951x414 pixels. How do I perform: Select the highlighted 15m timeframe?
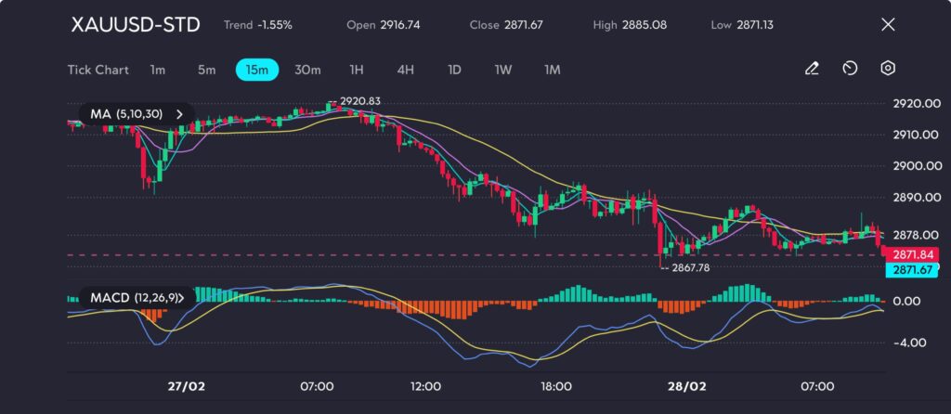click(256, 69)
